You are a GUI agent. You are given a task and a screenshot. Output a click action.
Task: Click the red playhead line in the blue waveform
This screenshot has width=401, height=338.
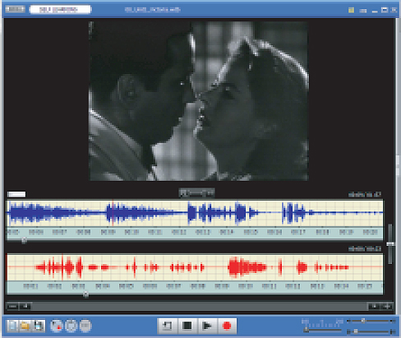[113, 213]
